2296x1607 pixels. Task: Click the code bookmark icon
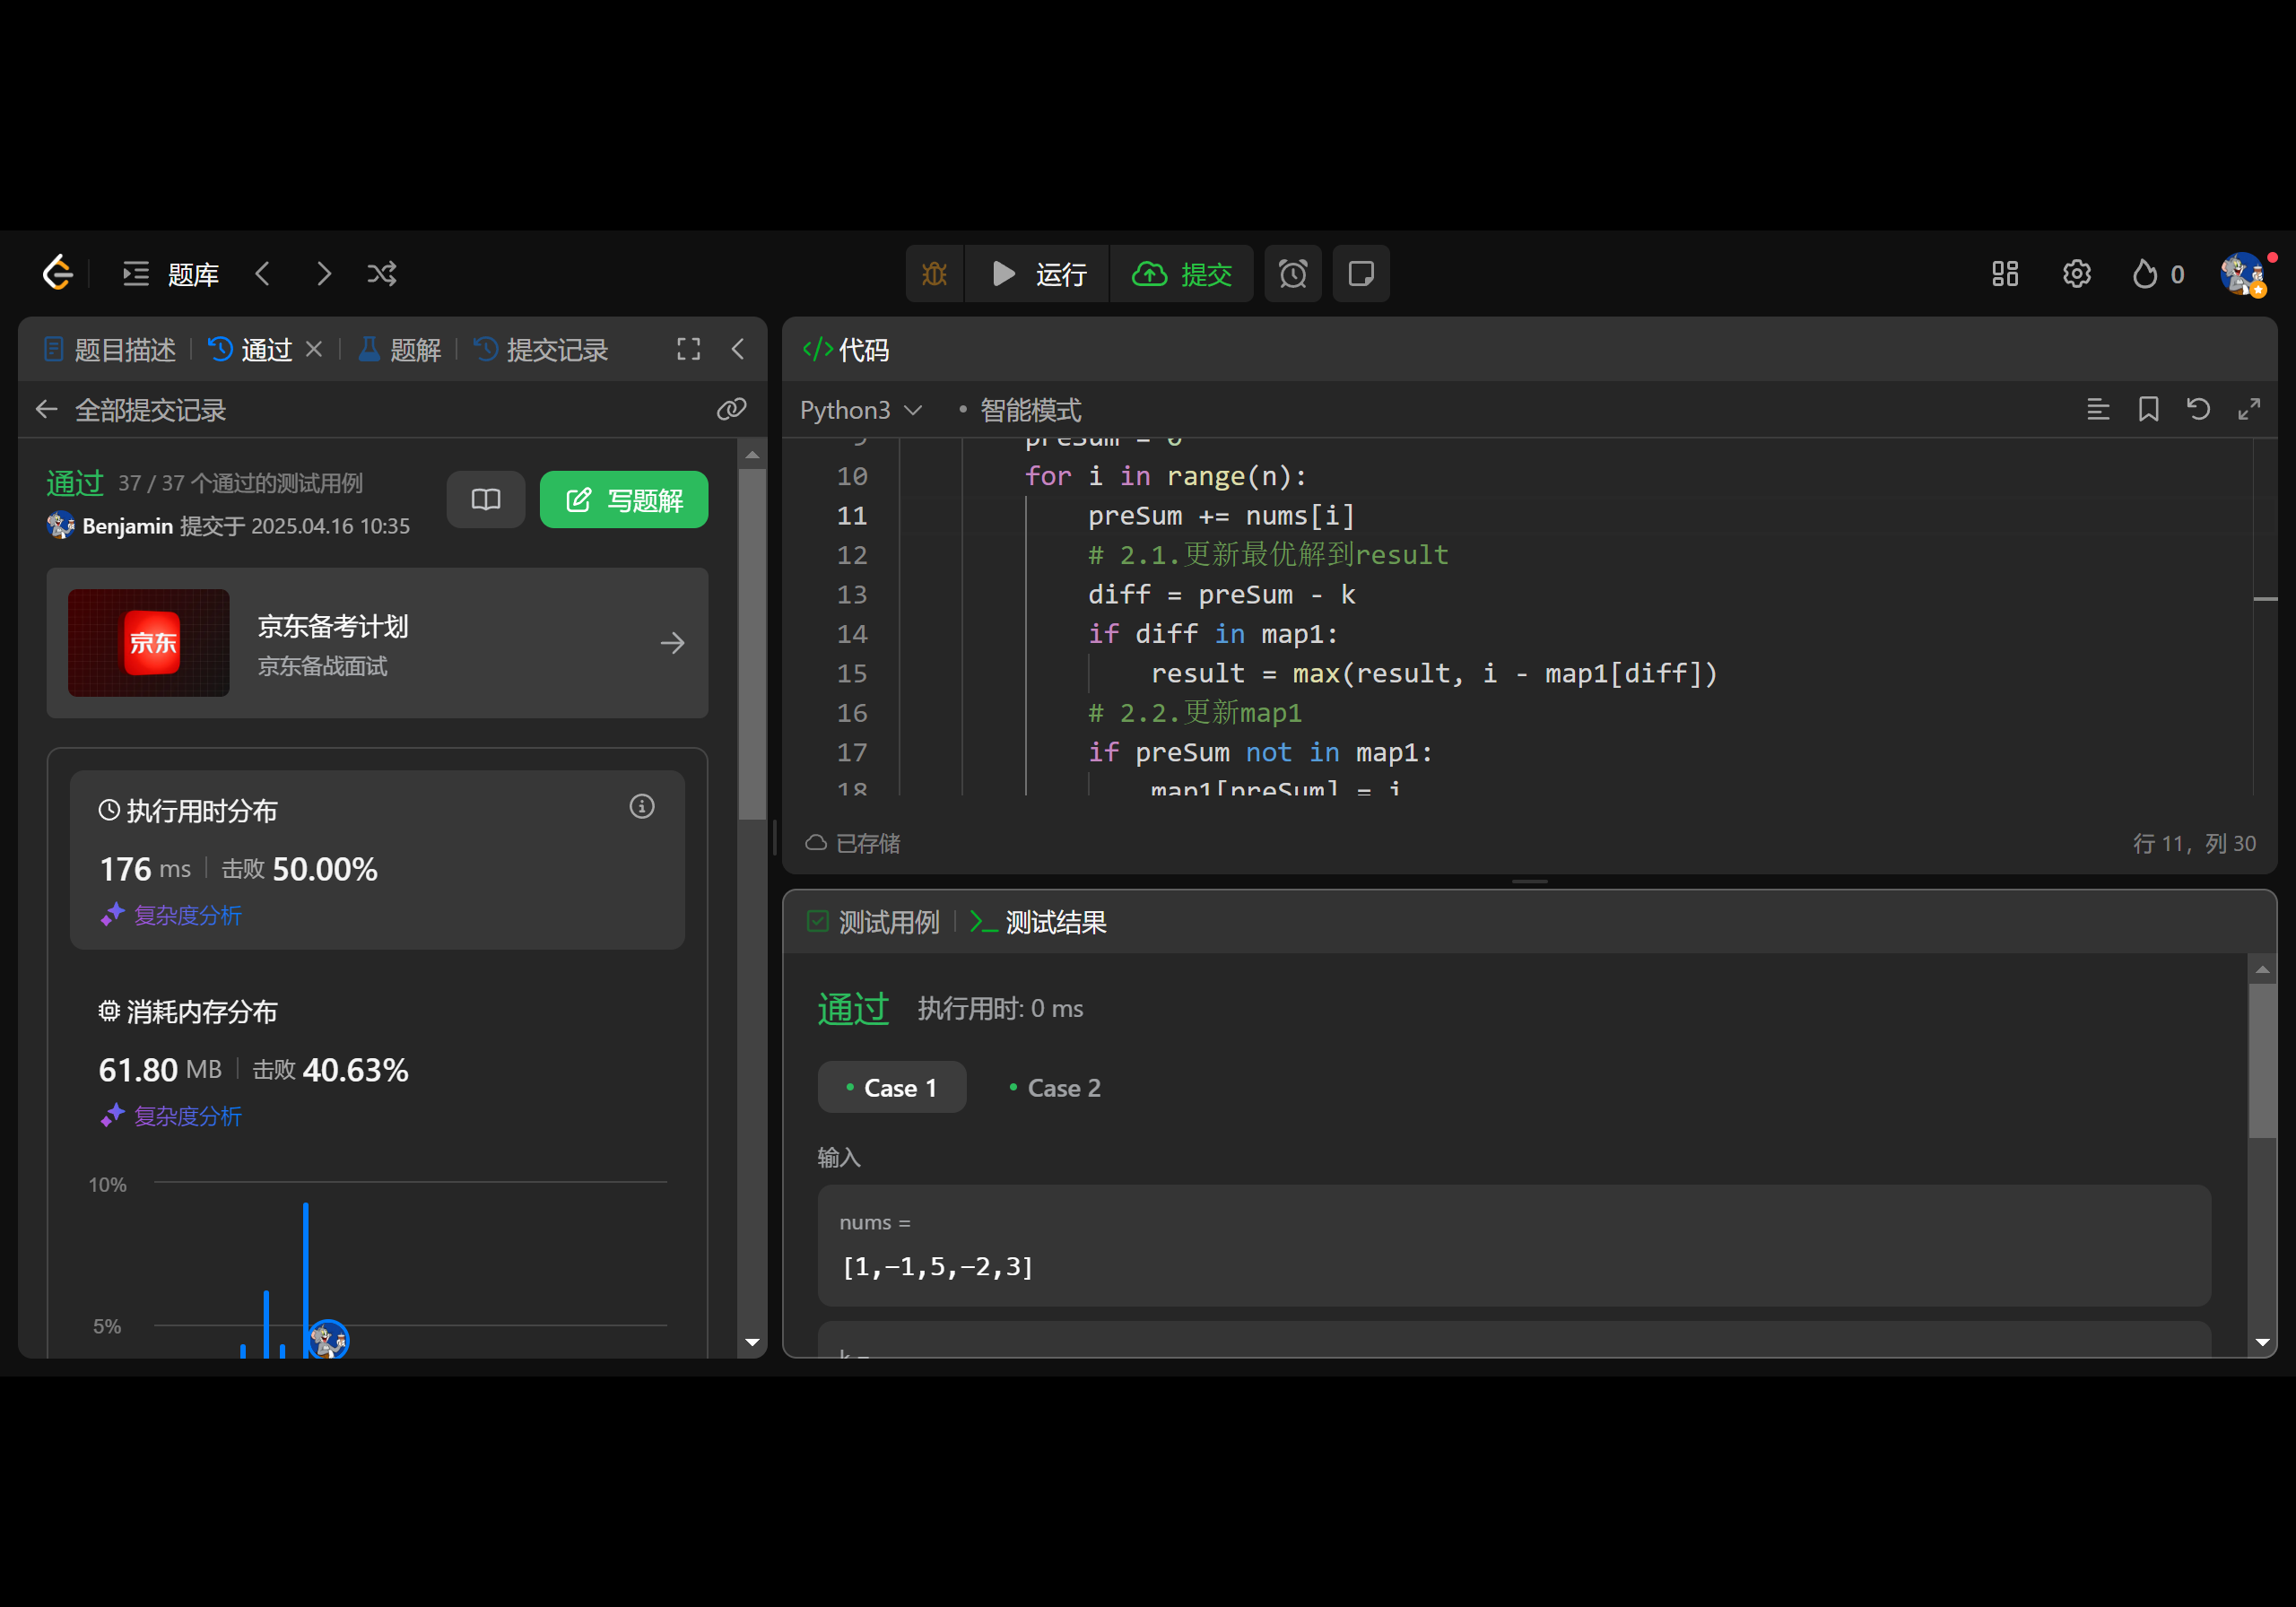[2148, 409]
